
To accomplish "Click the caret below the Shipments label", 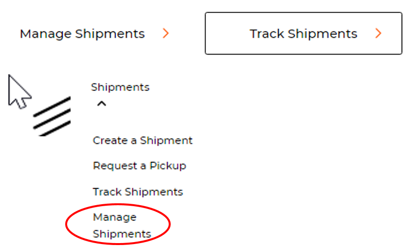I will [x=102, y=103].
